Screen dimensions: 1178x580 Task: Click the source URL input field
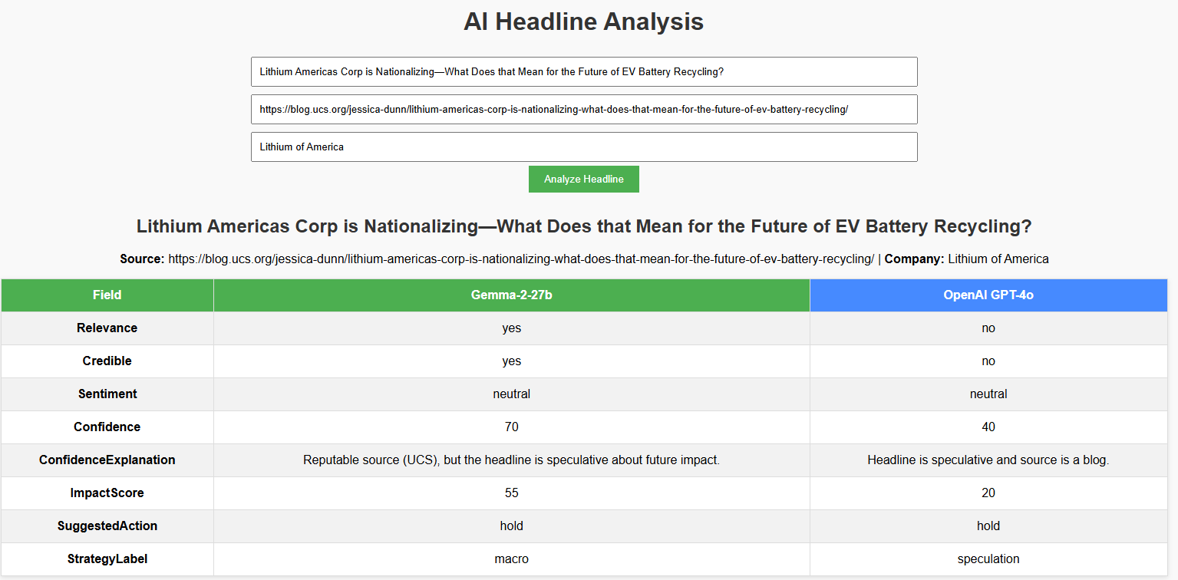(584, 109)
